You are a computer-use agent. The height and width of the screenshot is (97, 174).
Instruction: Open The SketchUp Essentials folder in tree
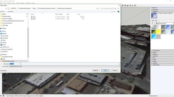[x=8, y=61]
